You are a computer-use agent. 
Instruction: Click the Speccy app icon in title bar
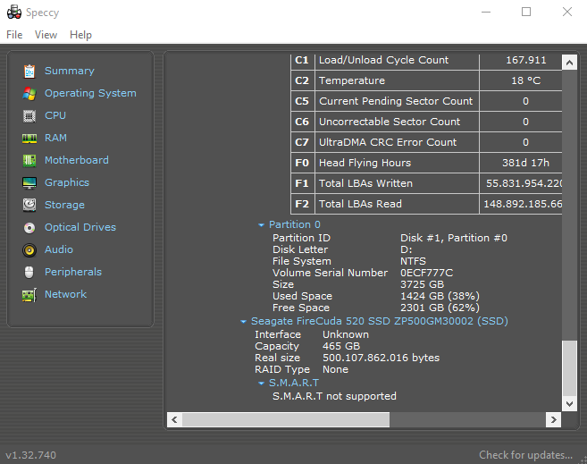click(x=14, y=12)
